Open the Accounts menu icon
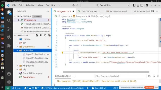The image size is (161, 90). point(9,74)
